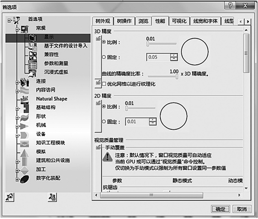Click the reset defaults icon at bottom left
The height and width of the screenshot is (219, 258).
(10, 197)
